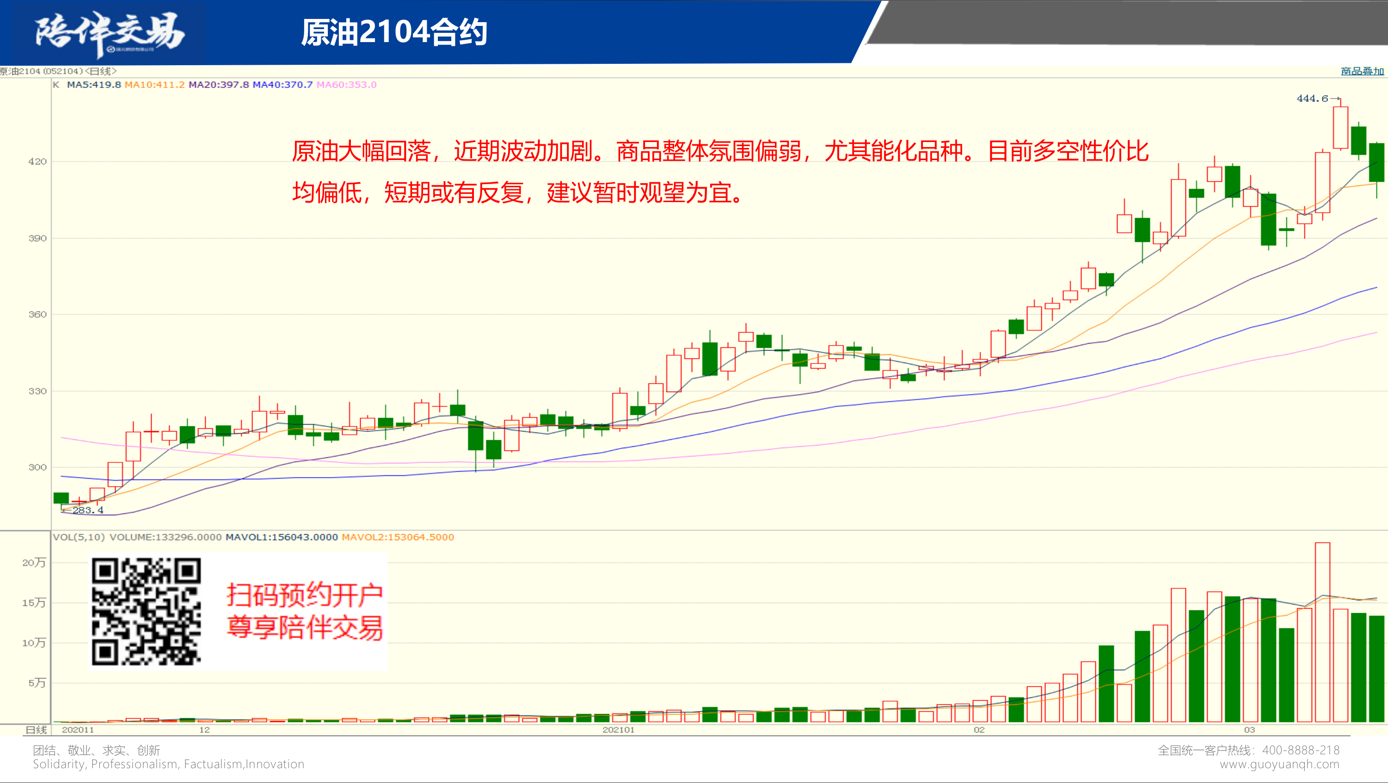Click the MAVOL2:153064.5 label
Screen dimensions: 1388x783
398,537
